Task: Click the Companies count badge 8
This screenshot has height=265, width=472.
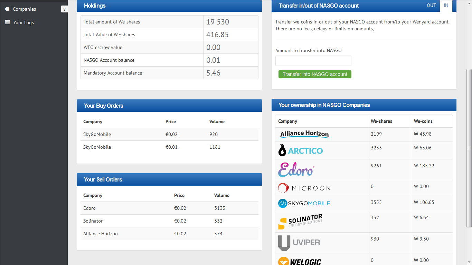Action: coord(64,9)
